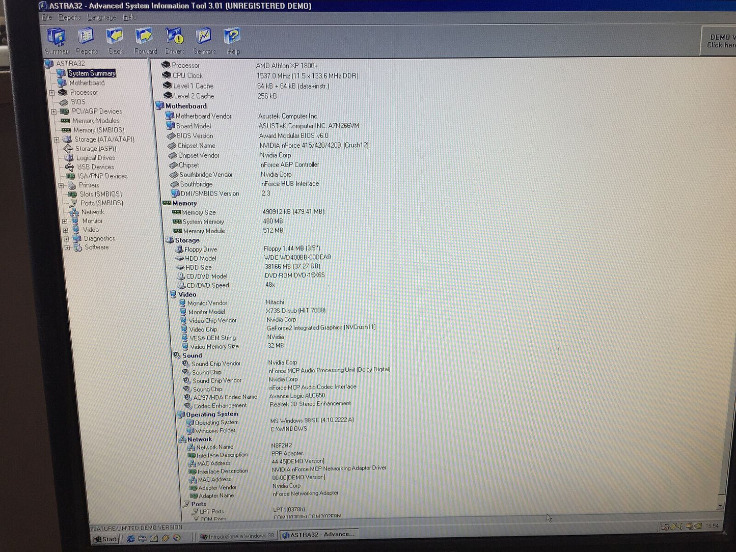736x552 pixels.
Task: Expand the Storage (ATA/ATAPI) node
Action: click(58, 139)
